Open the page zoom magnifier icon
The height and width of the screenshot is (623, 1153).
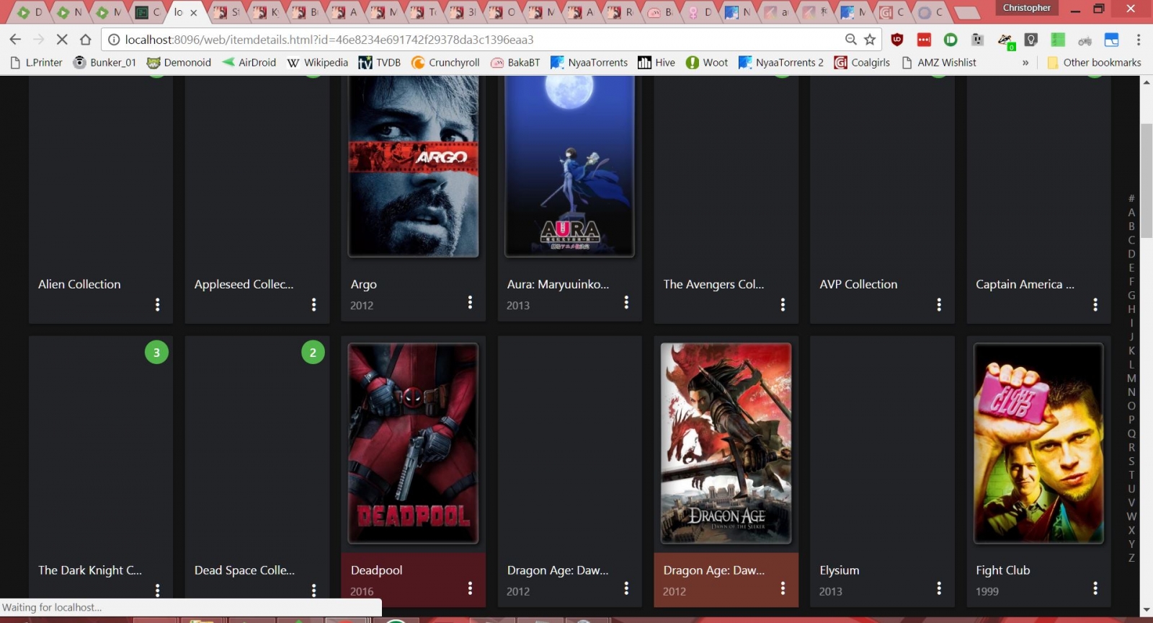click(x=850, y=40)
